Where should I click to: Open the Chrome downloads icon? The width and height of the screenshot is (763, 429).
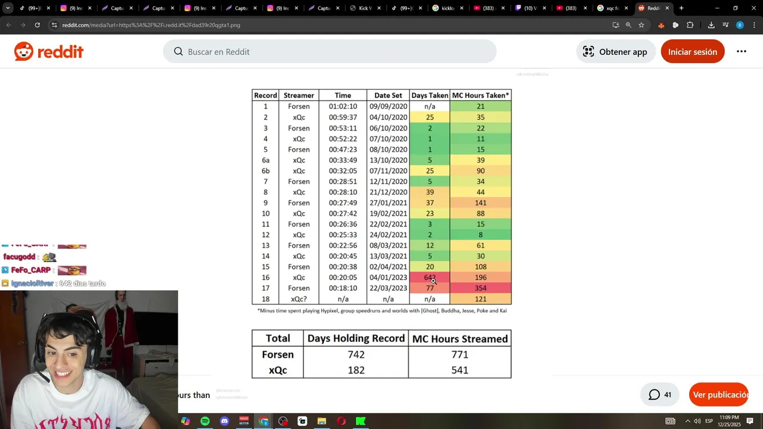click(x=711, y=25)
